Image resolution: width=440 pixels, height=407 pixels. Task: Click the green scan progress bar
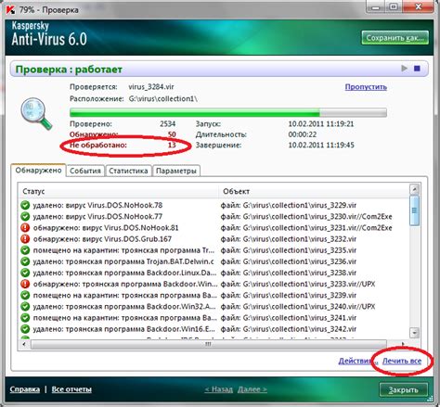pos(228,112)
